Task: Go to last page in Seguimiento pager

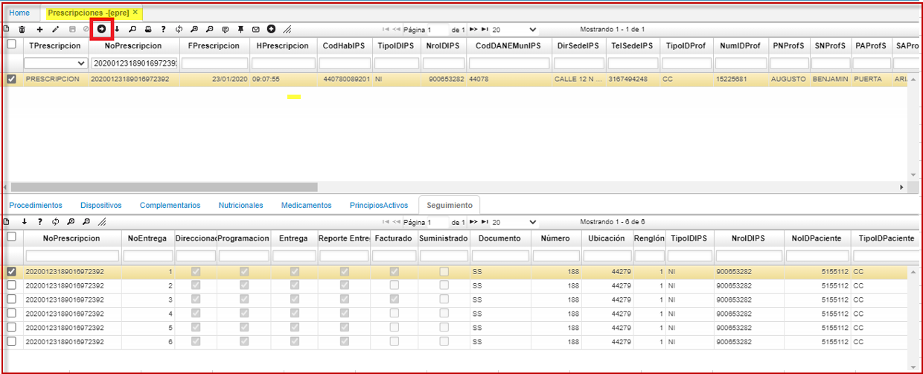Action: 485,222
